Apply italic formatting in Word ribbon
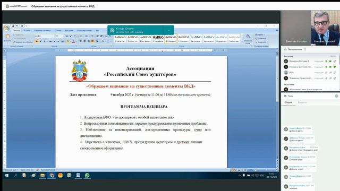340x191 pixels. 40,41
